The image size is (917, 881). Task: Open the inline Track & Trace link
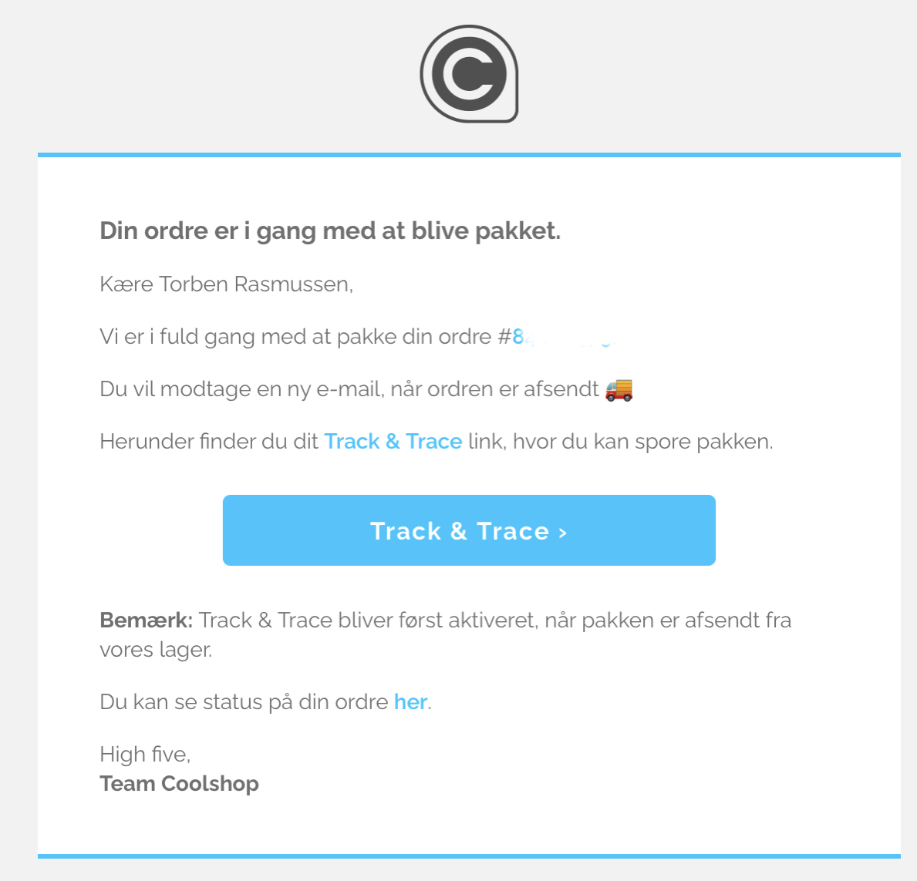tap(393, 442)
